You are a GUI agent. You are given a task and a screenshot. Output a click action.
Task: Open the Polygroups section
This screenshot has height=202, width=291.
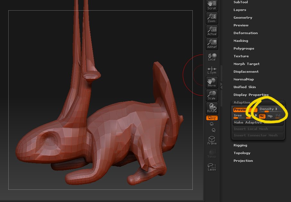pyautogui.click(x=244, y=49)
